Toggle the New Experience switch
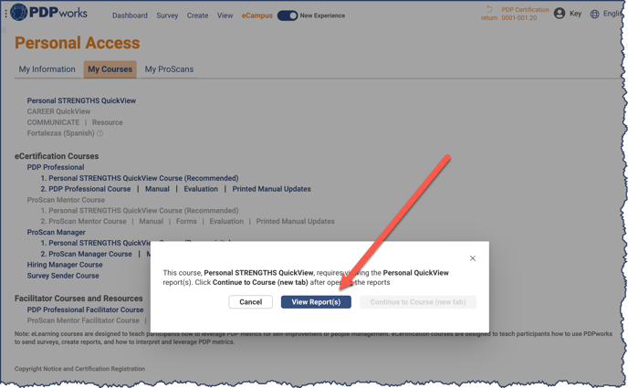This screenshot has width=628, height=388. click(x=288, y=16)
